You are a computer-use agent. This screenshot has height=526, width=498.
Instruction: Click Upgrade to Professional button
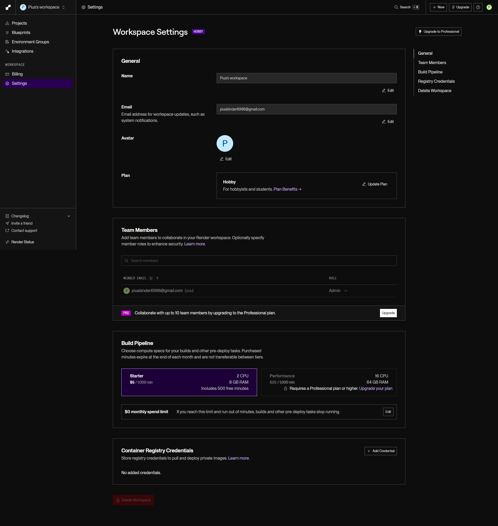(438, 32)
